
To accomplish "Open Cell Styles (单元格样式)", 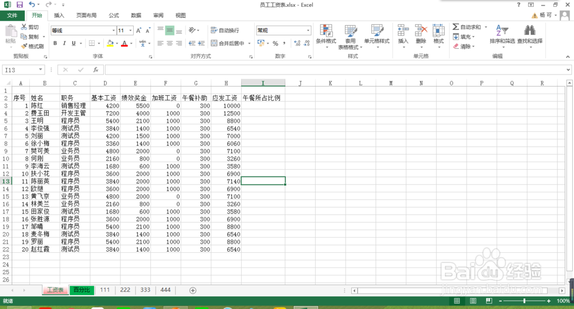I will (x=377, y=37).
